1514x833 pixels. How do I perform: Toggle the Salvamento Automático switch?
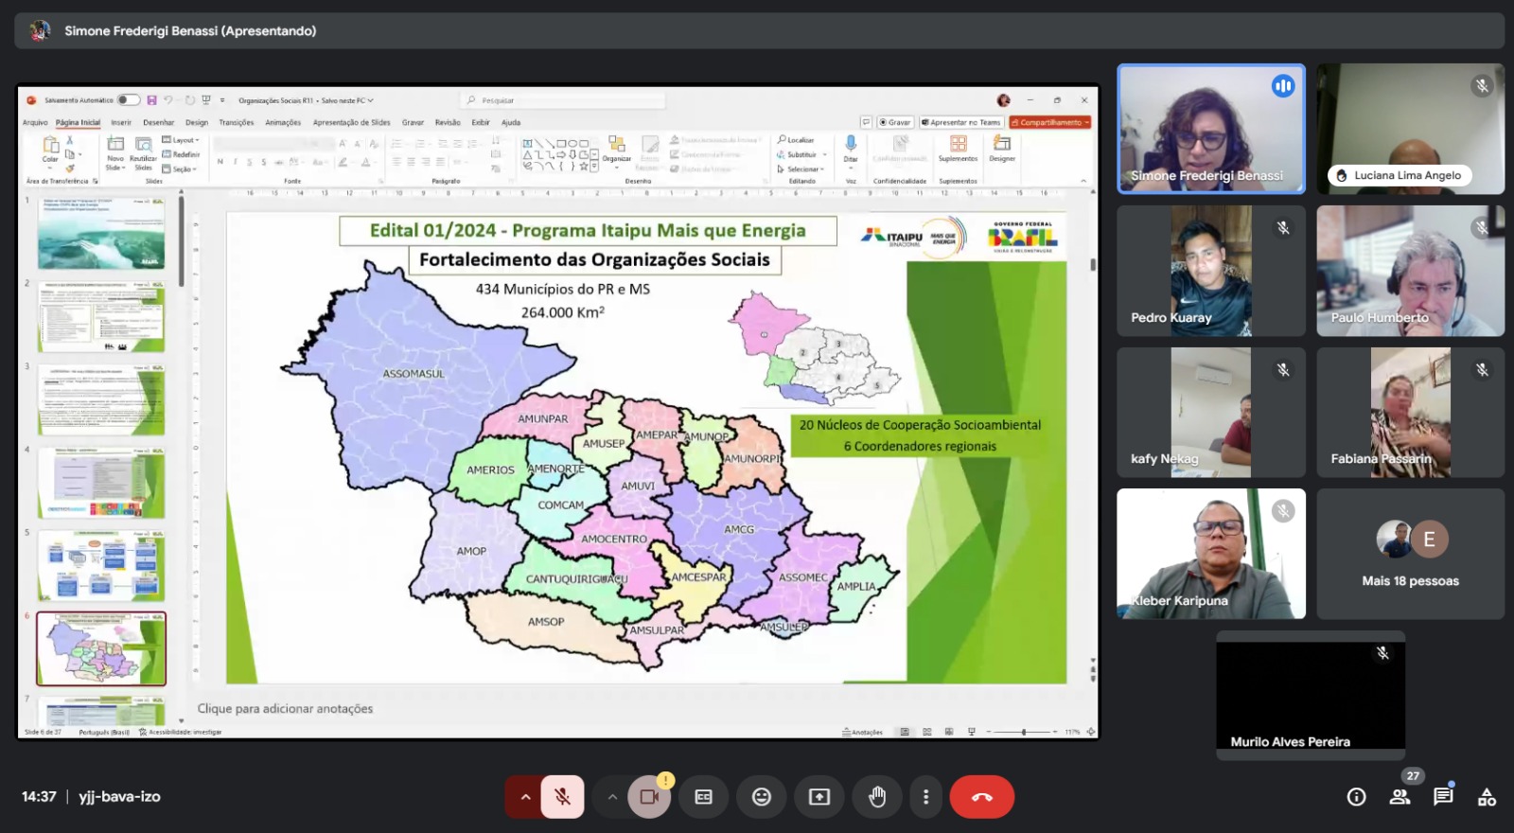point(129,100)
